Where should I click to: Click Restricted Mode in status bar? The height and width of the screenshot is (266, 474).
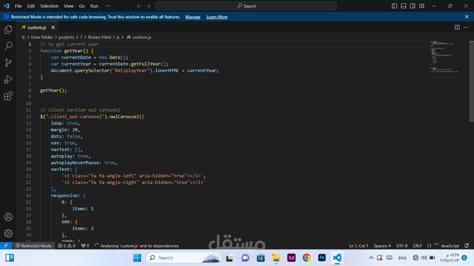click(x=33, y=246)
